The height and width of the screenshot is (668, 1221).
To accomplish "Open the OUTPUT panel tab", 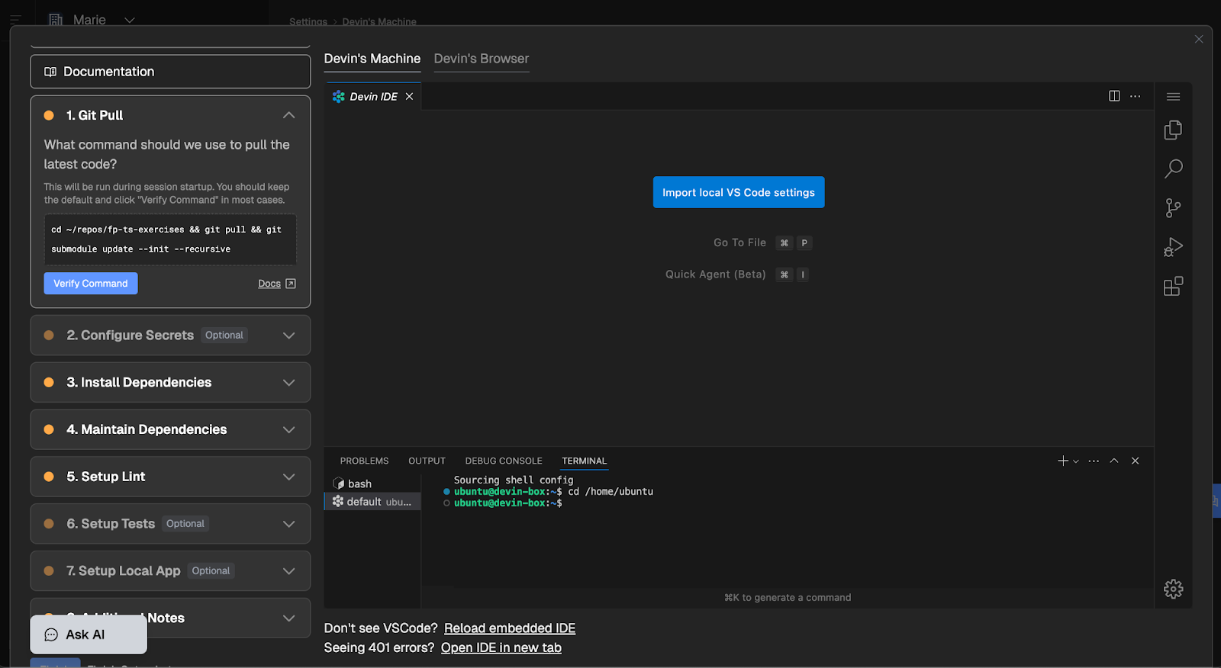I will (x=427, y=461).
